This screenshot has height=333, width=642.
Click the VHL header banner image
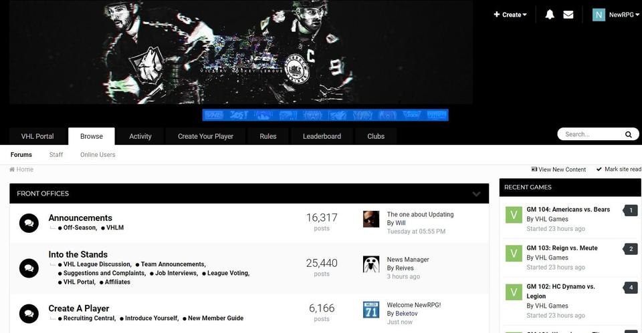click(x=241, y=52)
